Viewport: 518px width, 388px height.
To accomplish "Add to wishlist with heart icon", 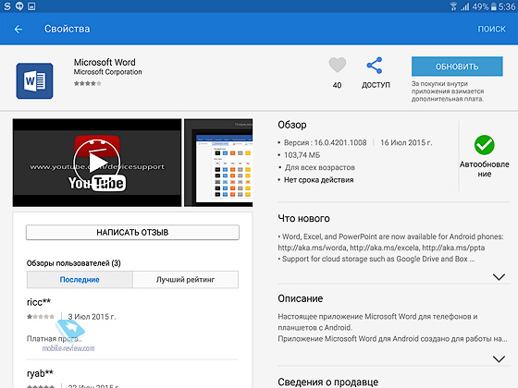I will pos(338,65).
